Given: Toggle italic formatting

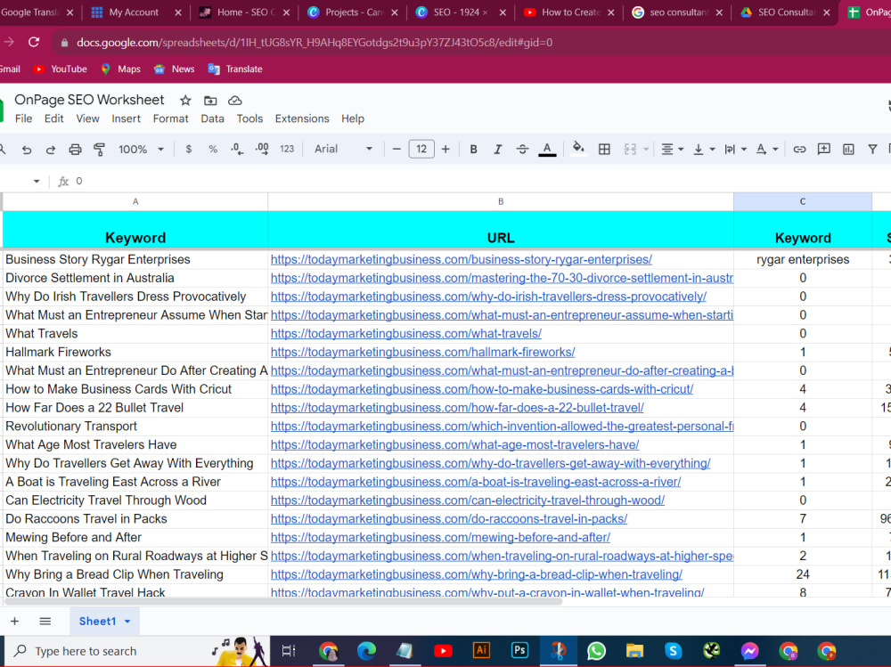Looking at the screenshot, I should tap(498, 149).
